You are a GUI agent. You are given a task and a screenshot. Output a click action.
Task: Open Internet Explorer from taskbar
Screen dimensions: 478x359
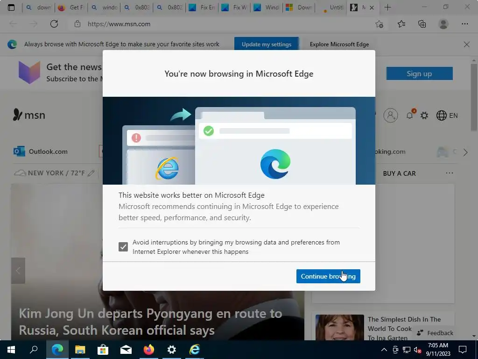tap(195, 350)
